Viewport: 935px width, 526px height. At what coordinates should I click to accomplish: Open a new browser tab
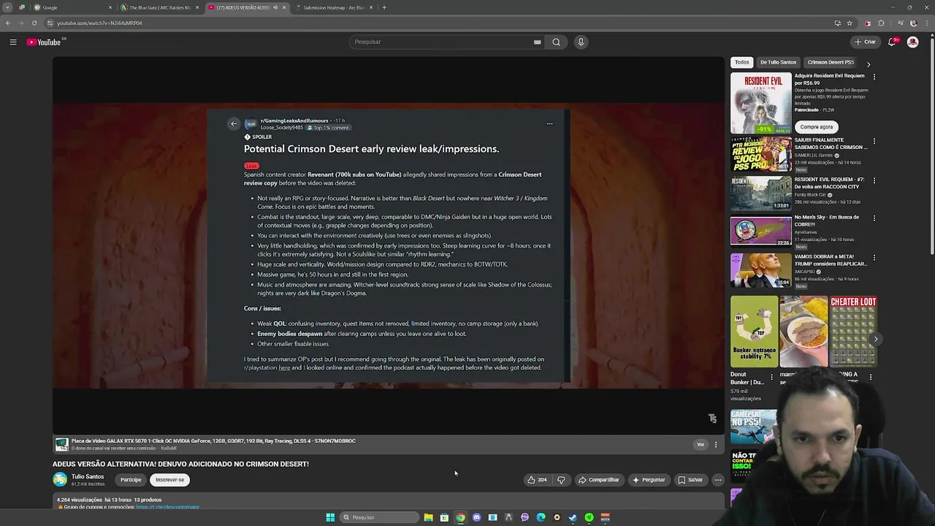tap(384, 7)
